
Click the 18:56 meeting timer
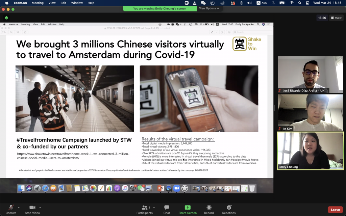pos(322,18)
